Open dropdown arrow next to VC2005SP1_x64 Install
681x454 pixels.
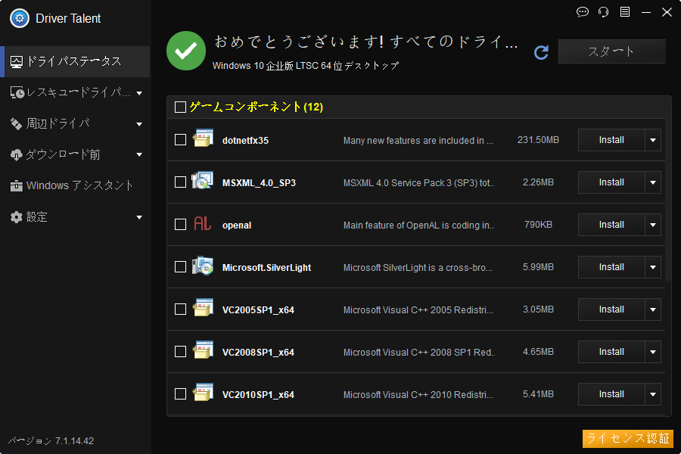click(x=653, y=309)
